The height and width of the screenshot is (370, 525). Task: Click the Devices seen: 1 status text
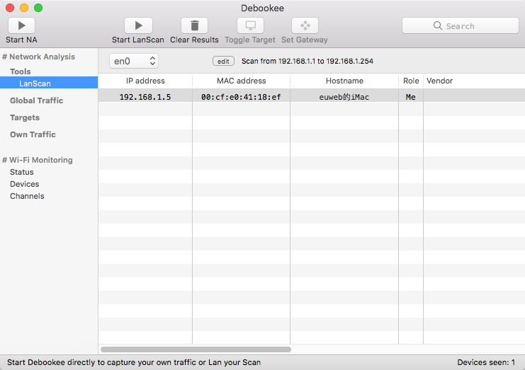[x=486, y=362]
